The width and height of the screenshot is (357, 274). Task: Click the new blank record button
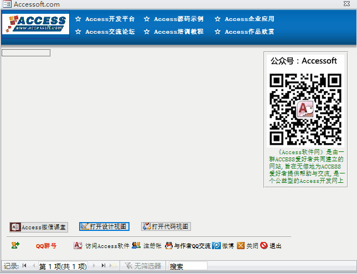113,265
